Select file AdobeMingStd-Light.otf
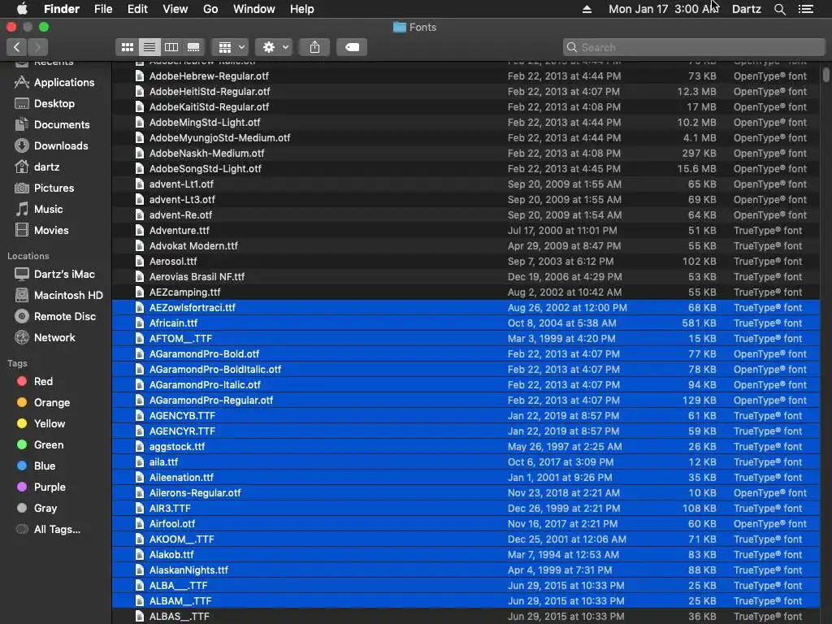This screenshot has width=832, height=624. (466, 122)
